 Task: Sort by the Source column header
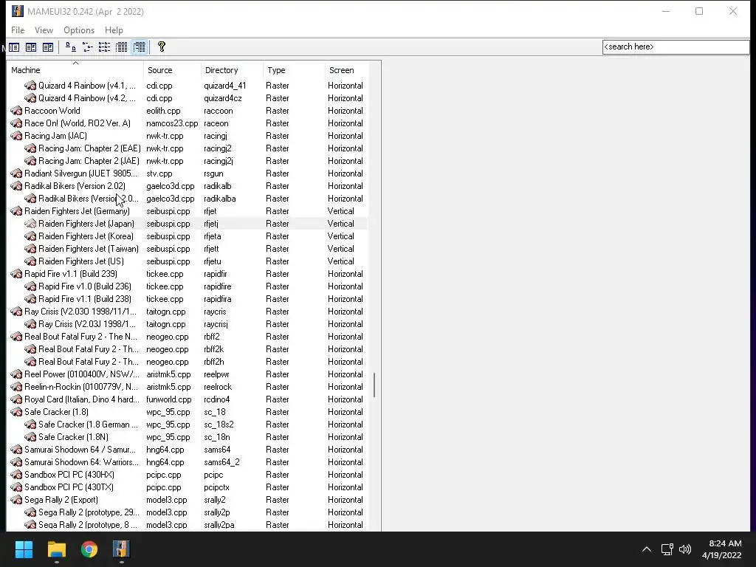coord(172,70)
